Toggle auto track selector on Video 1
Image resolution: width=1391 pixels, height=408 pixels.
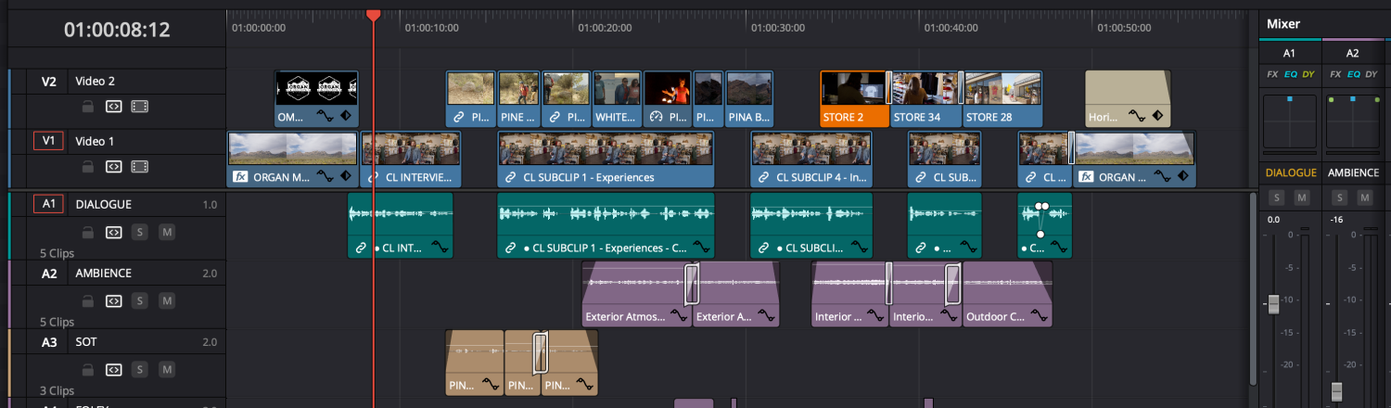(x=113, y=167)
